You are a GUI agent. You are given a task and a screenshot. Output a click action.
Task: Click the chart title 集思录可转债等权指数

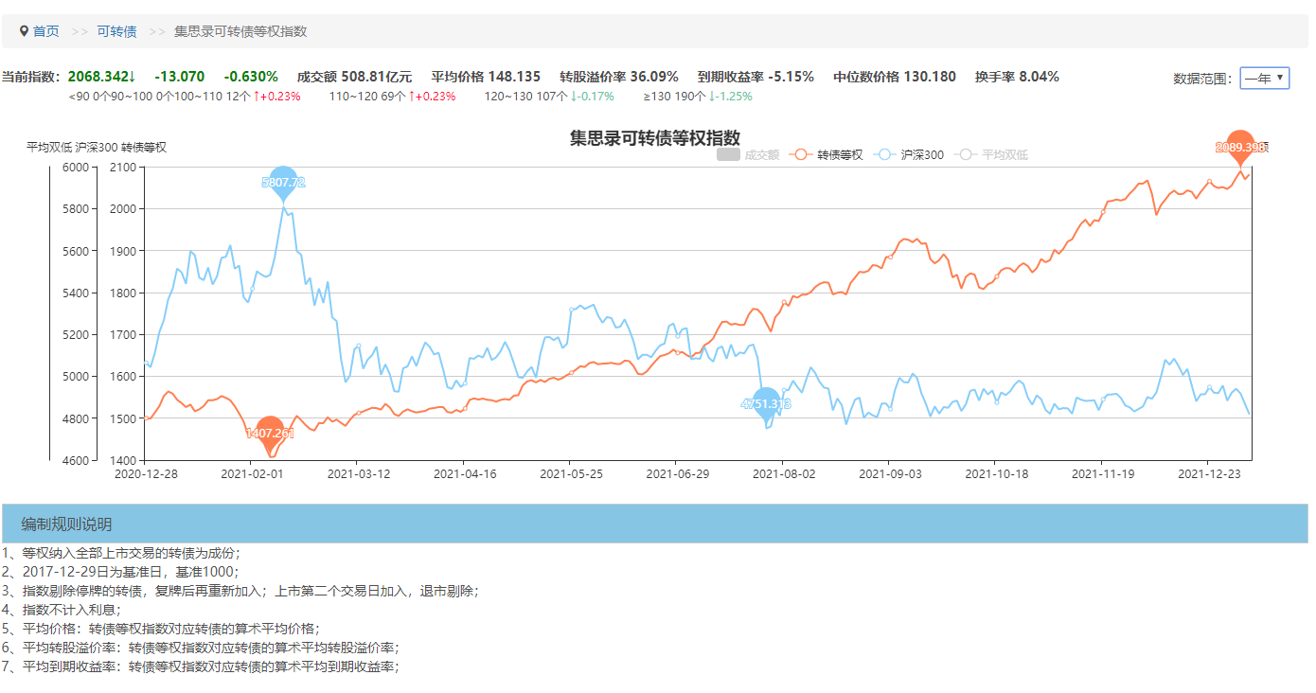coord(654,138)
